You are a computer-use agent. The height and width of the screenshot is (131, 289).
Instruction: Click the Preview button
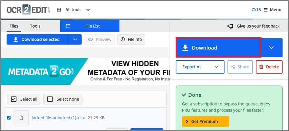(99, 39)
